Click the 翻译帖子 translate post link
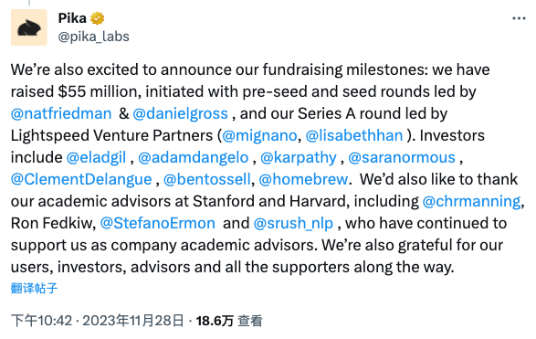Screen dimensions: 536x339 click(34, 288)
